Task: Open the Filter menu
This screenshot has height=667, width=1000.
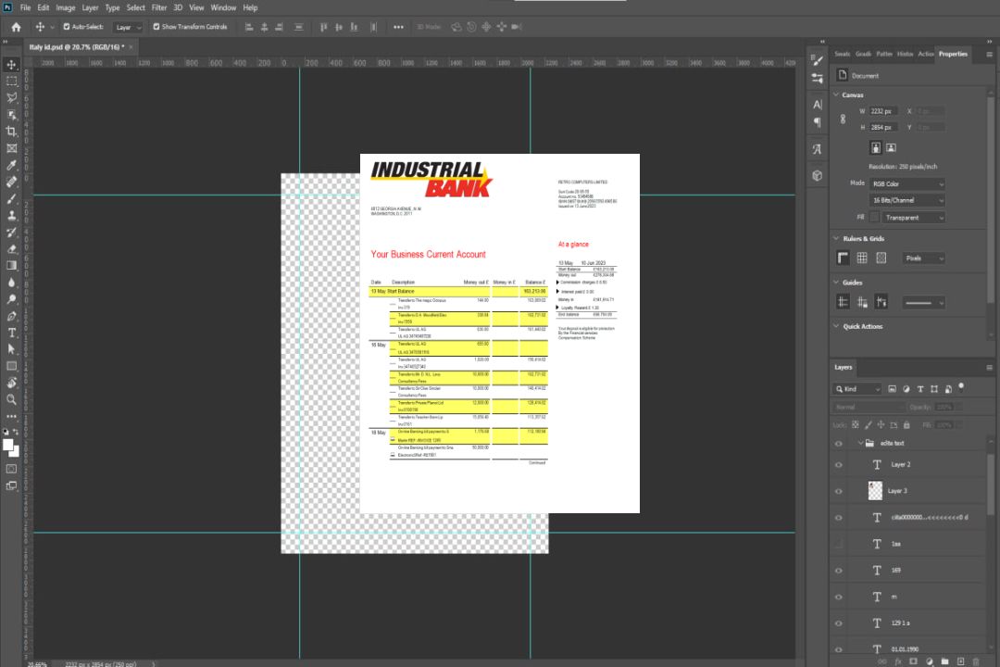Action: 159,7
